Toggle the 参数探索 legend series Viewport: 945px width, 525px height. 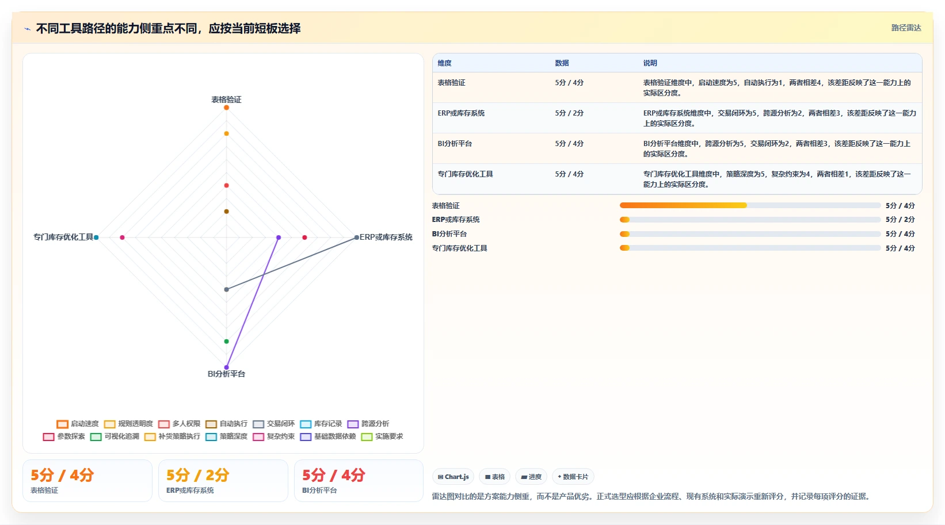coord(64,436)
